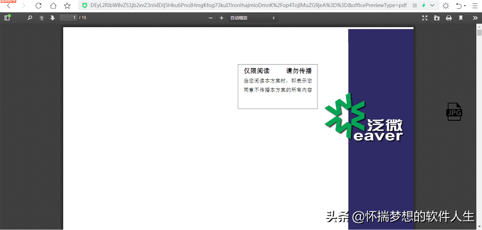Click the green security shield in address bar

pos(85,6)
